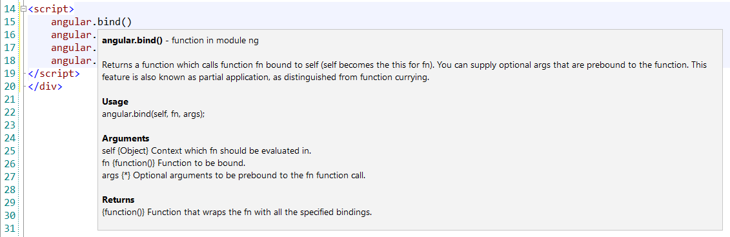Click the angular text on line 18
Viewport: 730px width, 237px height.
point(71,61)
